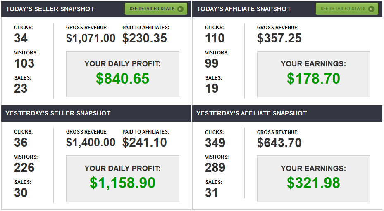Select today's seller sales count 23
Viewport: 384px width, 211px height.
pos(21,88)
